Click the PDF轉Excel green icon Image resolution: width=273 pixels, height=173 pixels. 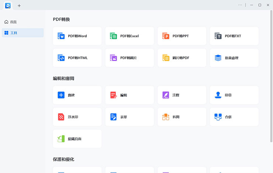(x=113, y=36)
